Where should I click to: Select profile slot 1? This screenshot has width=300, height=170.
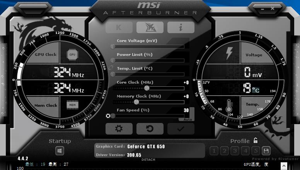214,151
